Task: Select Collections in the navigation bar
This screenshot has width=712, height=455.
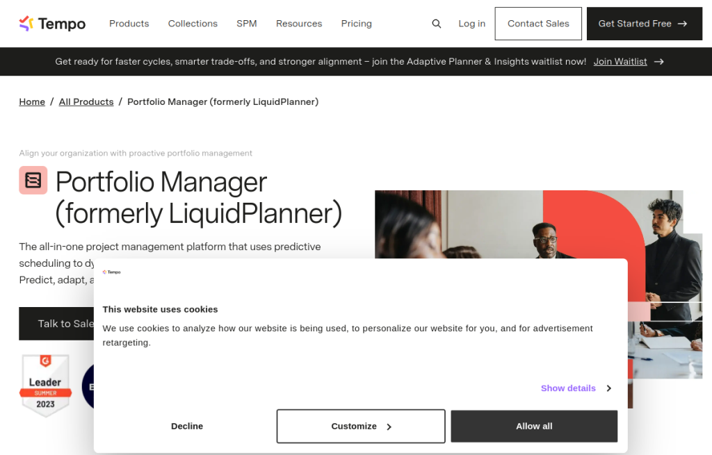Action: coord(193,23)
